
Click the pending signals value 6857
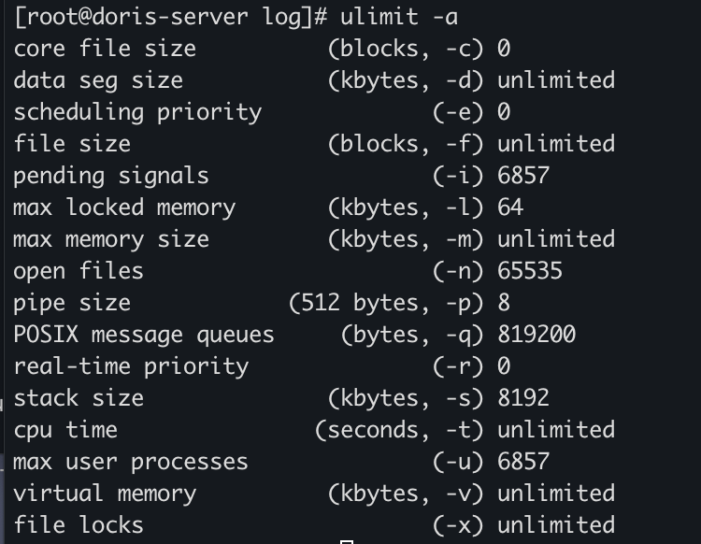(523, 175)
